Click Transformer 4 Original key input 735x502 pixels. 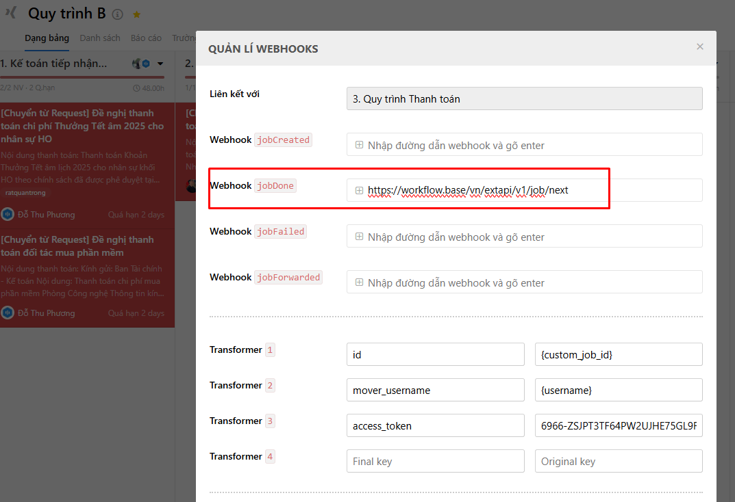coord(619,461)
